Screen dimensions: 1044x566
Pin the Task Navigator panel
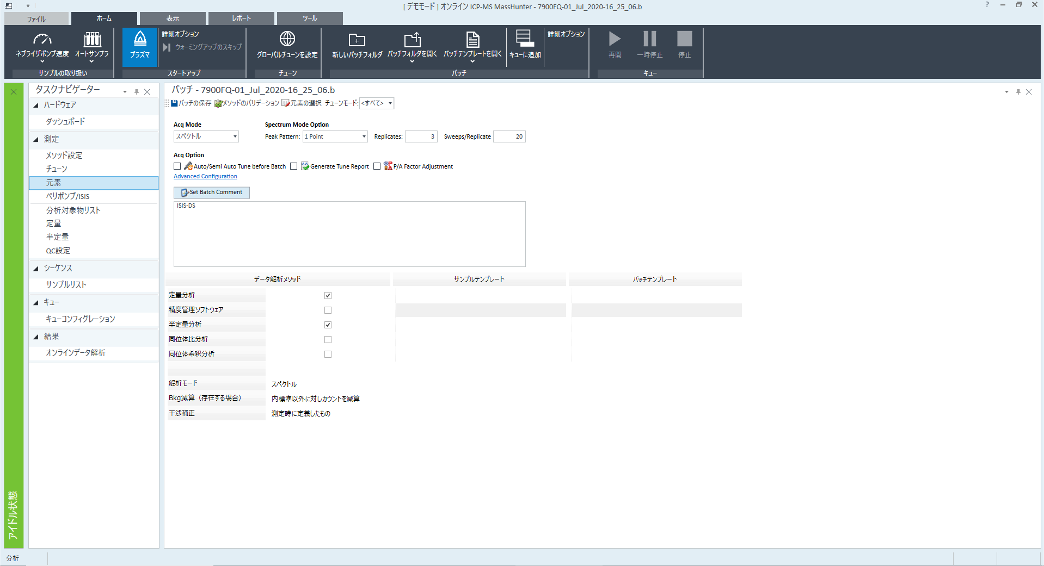pyautogui.click(x=137, y=92)
